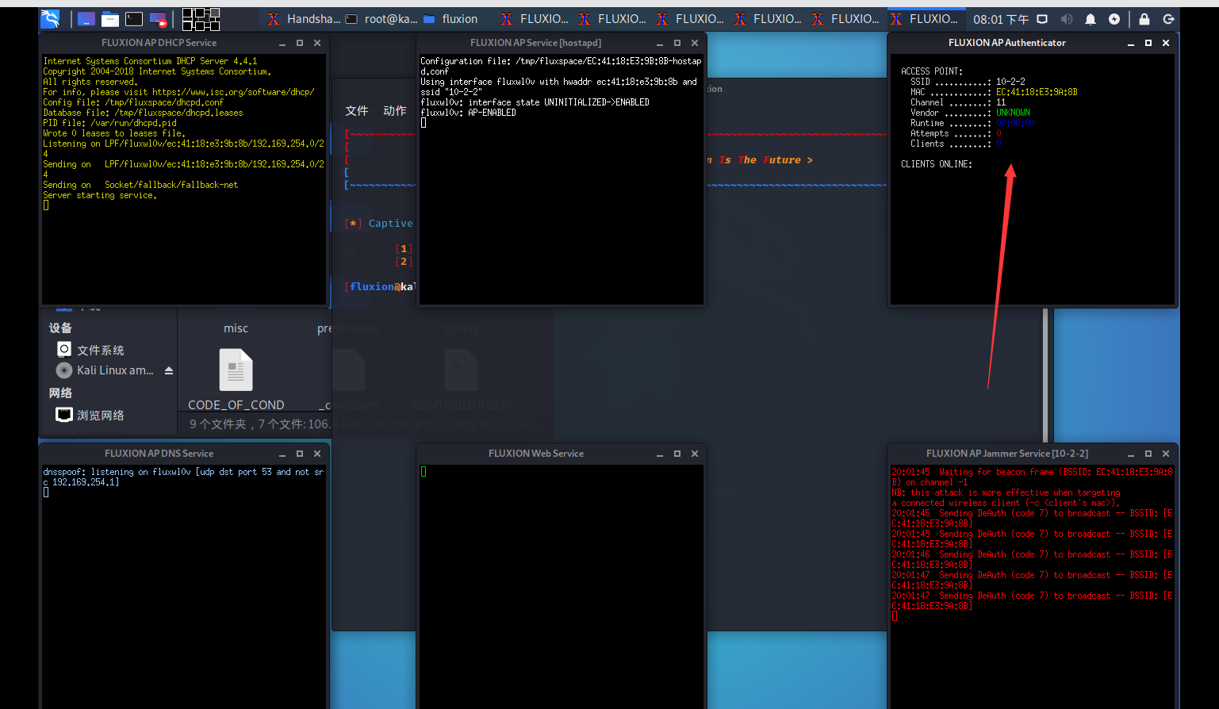The width and height of the screenshot is (1219, 709).
Task: Click the Waiting for beacon frame line
Action: tap(1032, 477)
